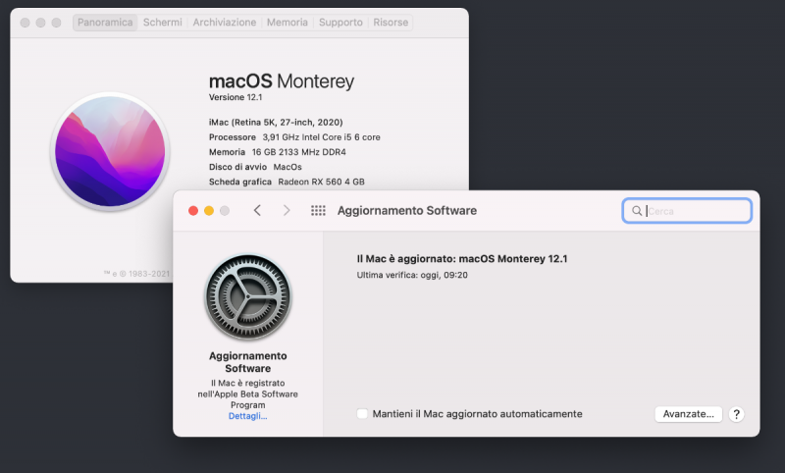Go forward with the right chevron arrow
This screenshot has width=785, height=473.
tap(287, 211)
